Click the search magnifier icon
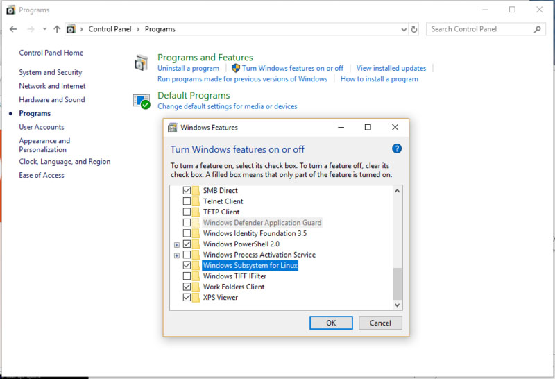Image resolution: width=555 pixels, height=379 pixels. [537, 29]
